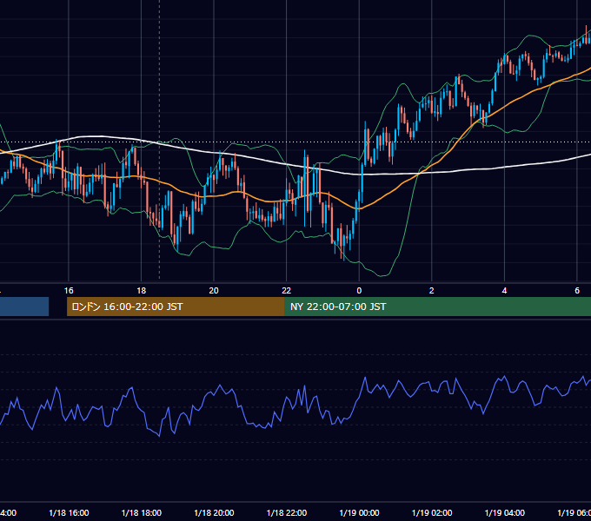Click the 1/19 04:00 label on the bottom axis
Screen dimensions: 591x521
tap(505, 512)
